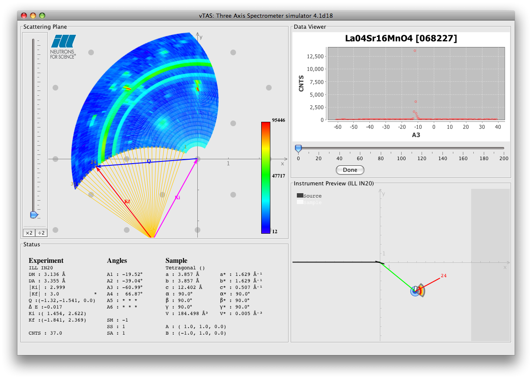Screen dimensions: 532x379
Task: Select the blue Q vector label
Action: click(x=149, y=161)
